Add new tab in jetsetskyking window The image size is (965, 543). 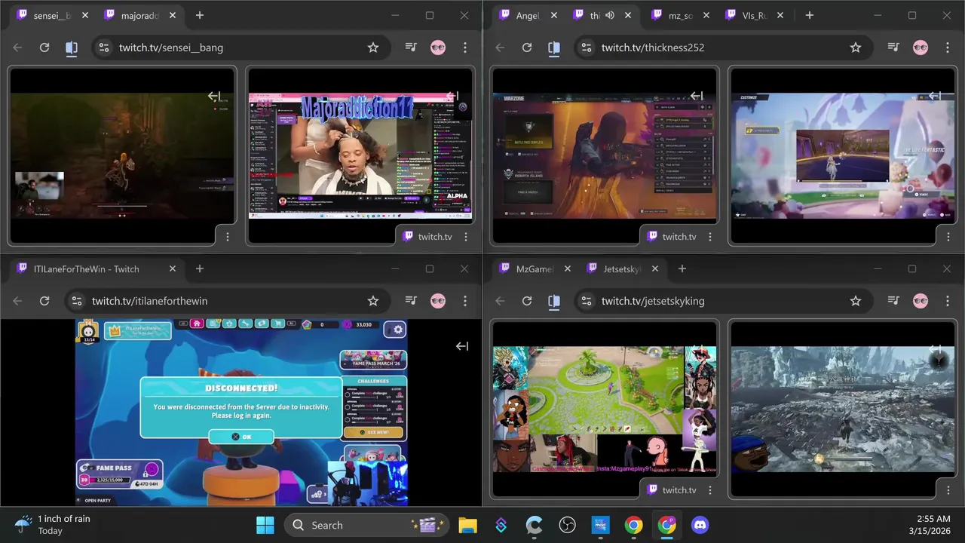click(682, 268)
